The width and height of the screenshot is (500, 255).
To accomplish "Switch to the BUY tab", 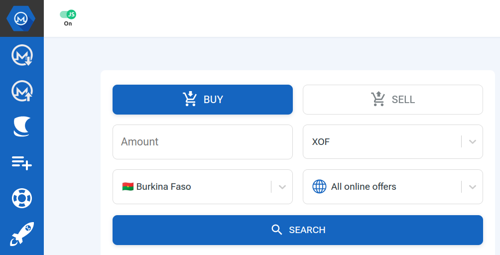I will 203,100.
